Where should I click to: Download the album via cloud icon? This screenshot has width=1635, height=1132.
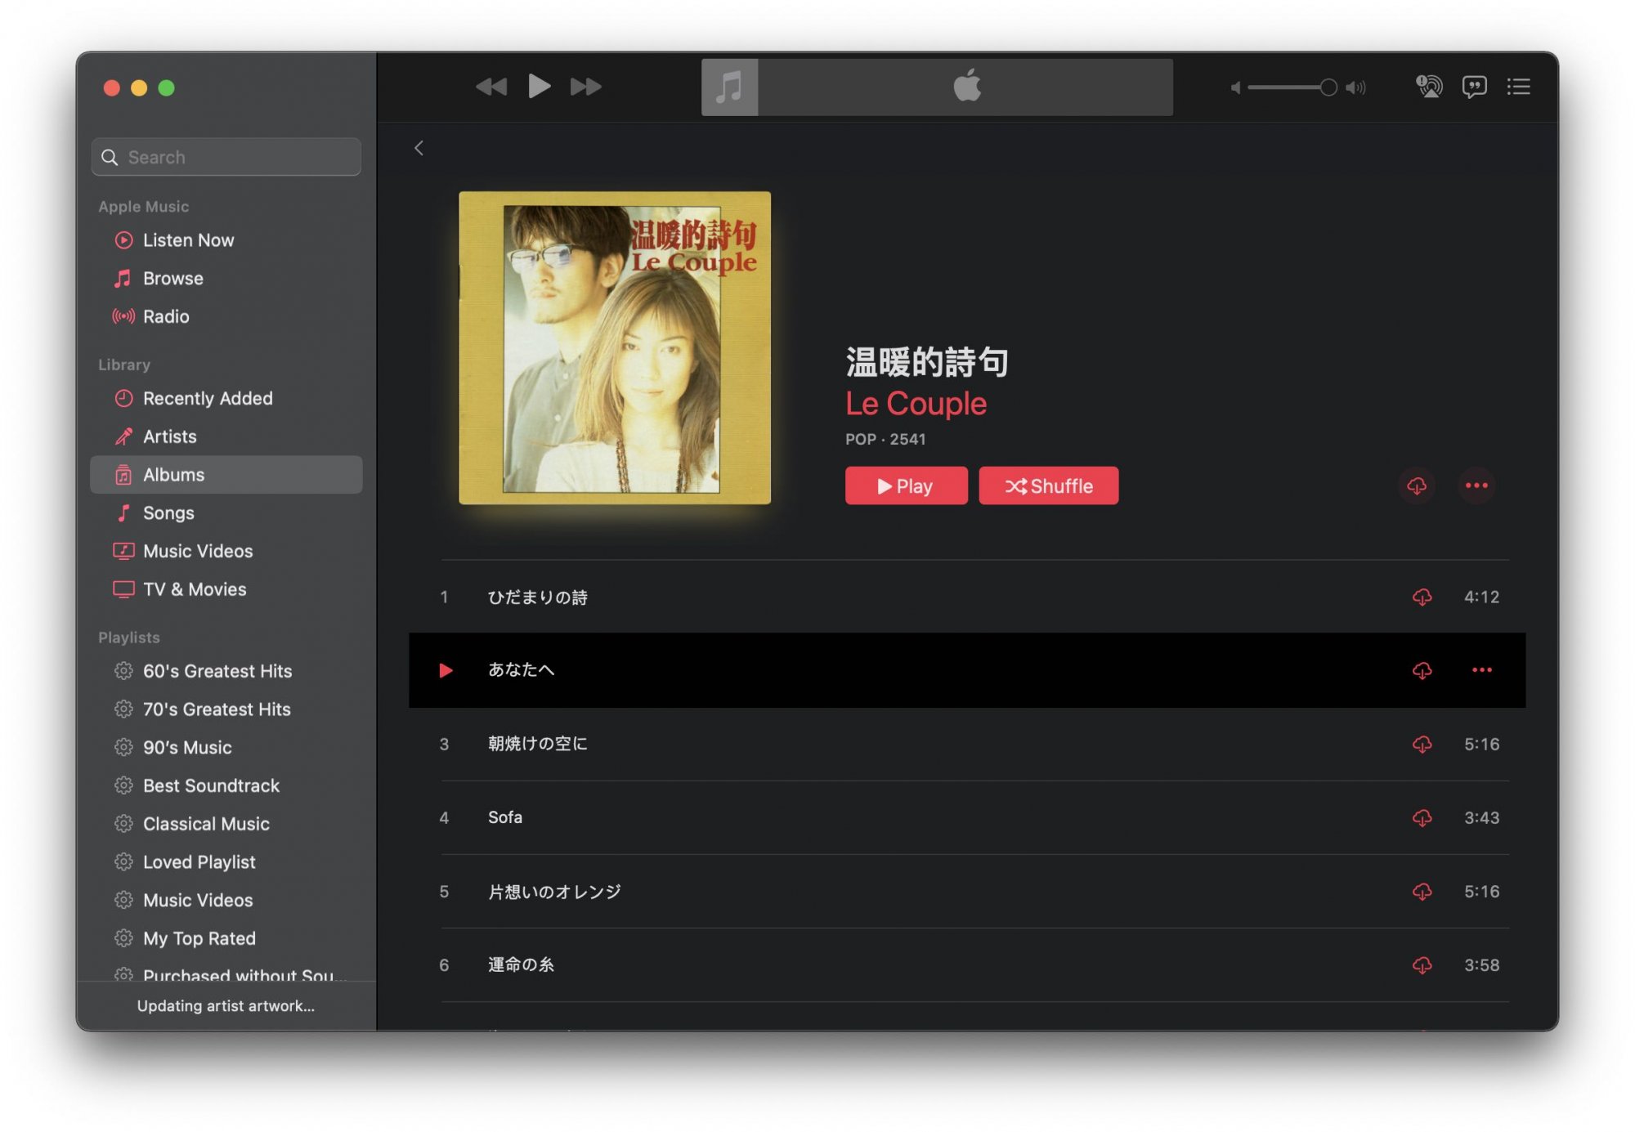pos(1417,485)
